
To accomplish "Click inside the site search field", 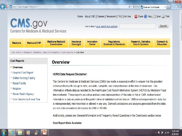I will (x=138, y=26).
